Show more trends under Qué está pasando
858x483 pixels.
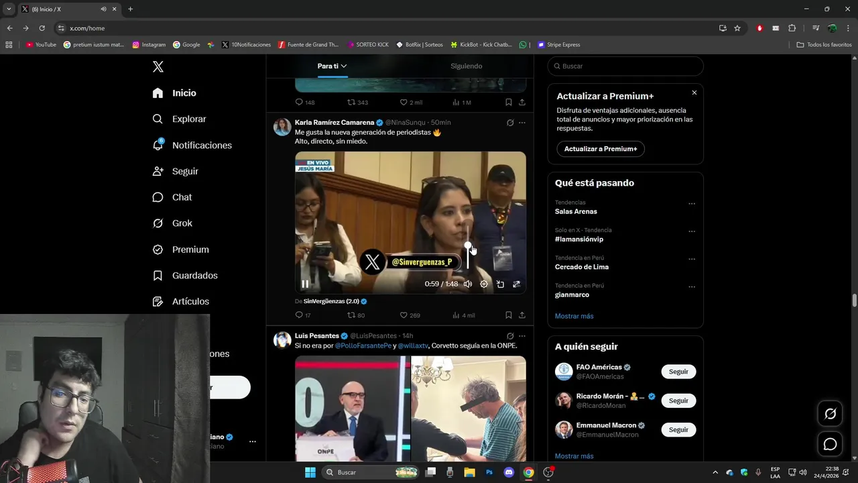(x=574, y=316)
